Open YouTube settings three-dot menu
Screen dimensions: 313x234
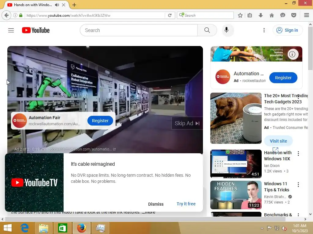[264, 30]
